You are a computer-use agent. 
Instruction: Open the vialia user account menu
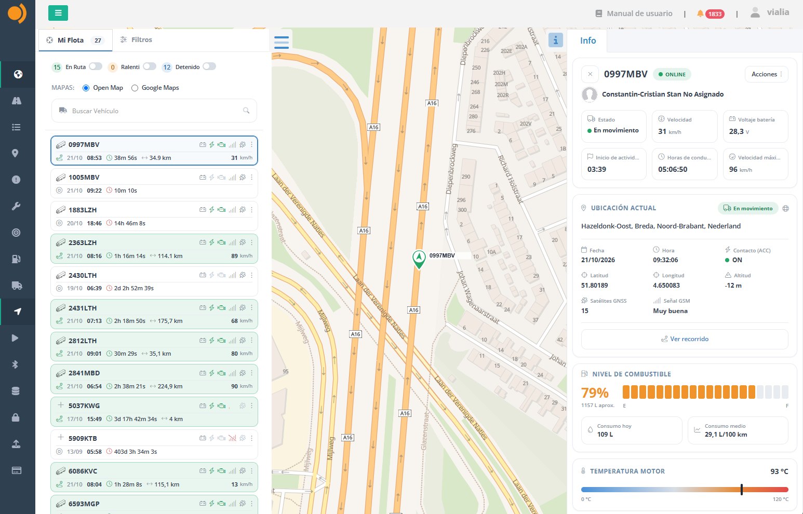coord(770,12)
